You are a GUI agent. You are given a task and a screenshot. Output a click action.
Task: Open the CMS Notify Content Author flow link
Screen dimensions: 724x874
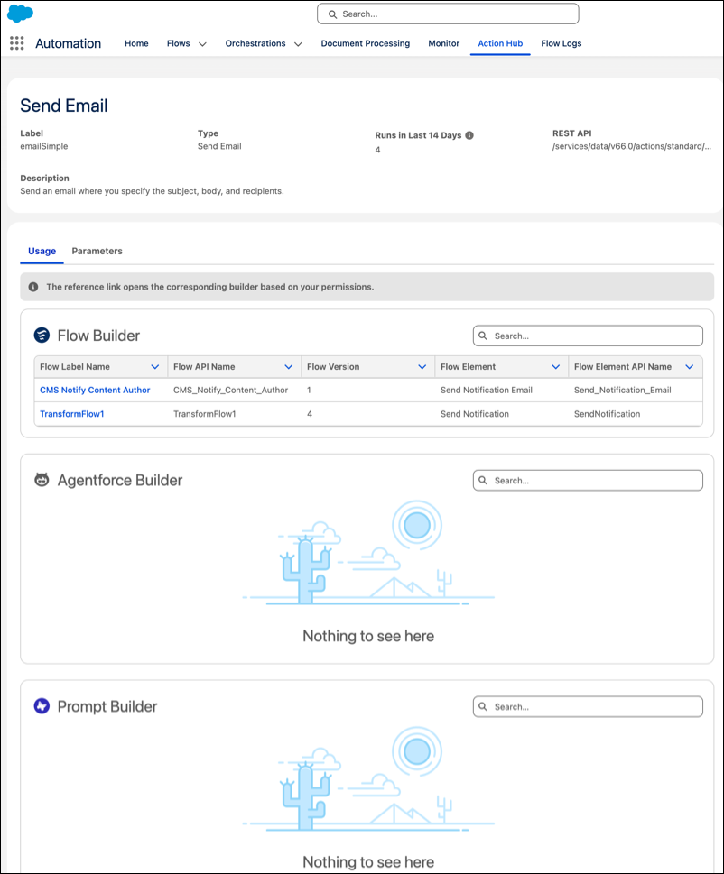coord(95,391)
